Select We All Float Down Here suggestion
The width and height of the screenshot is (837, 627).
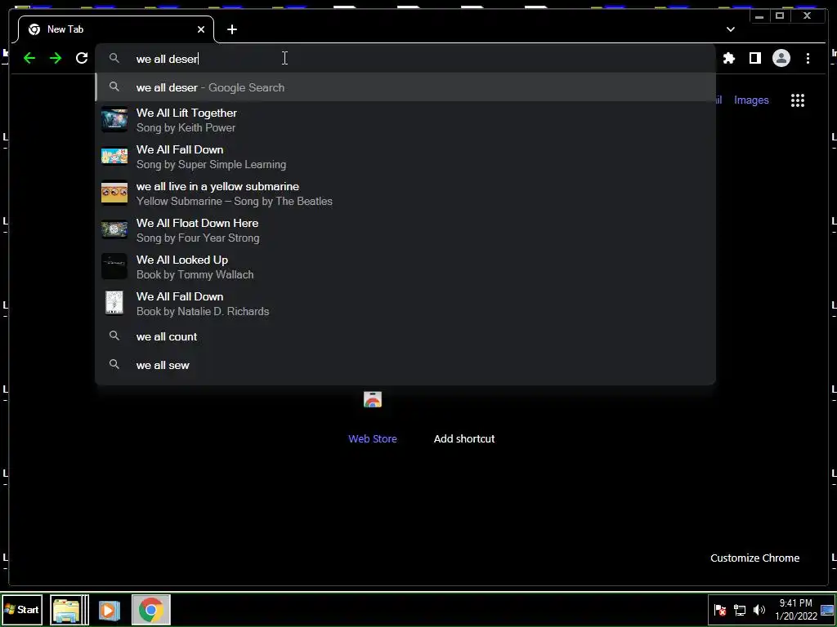pyautogui.click(x=405, y=230)
